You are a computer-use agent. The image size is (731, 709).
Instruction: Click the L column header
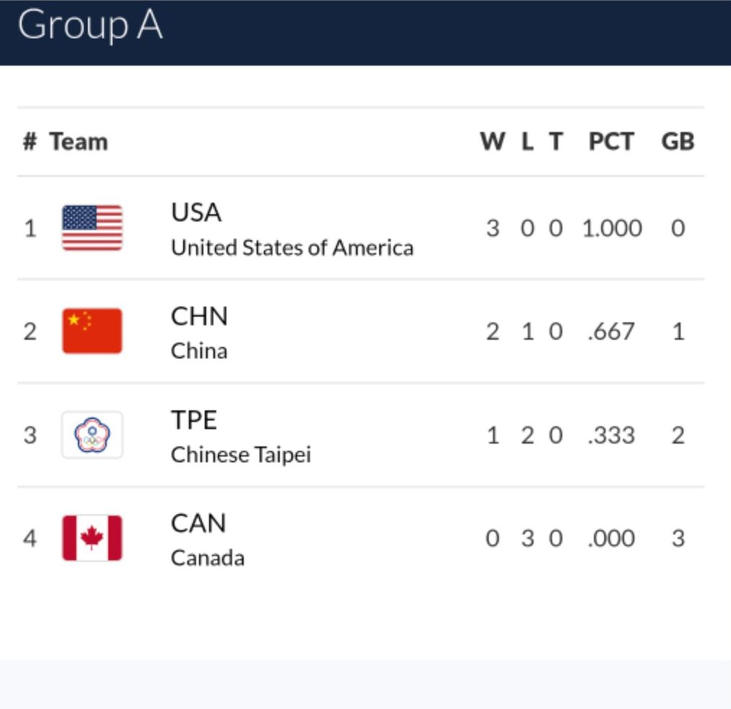pos(528,141)
